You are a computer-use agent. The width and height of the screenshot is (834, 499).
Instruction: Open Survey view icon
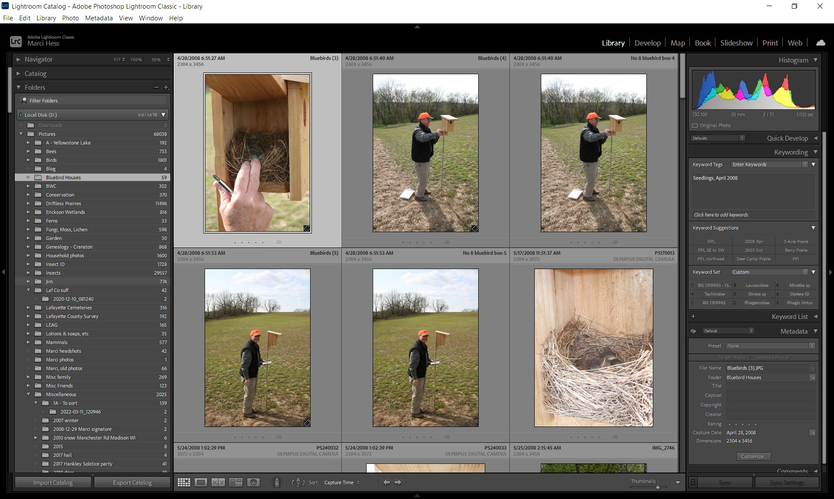pyautogui.click(x=236, y=483)
